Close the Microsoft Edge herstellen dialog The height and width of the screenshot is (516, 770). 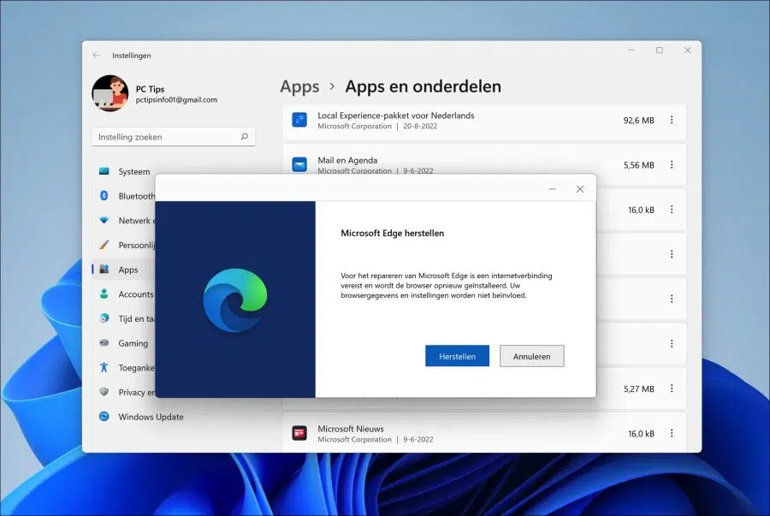580,189
